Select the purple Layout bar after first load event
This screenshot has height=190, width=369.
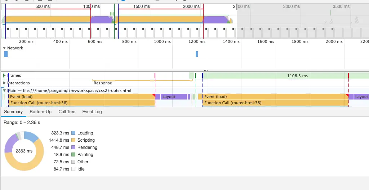(174, 97)
